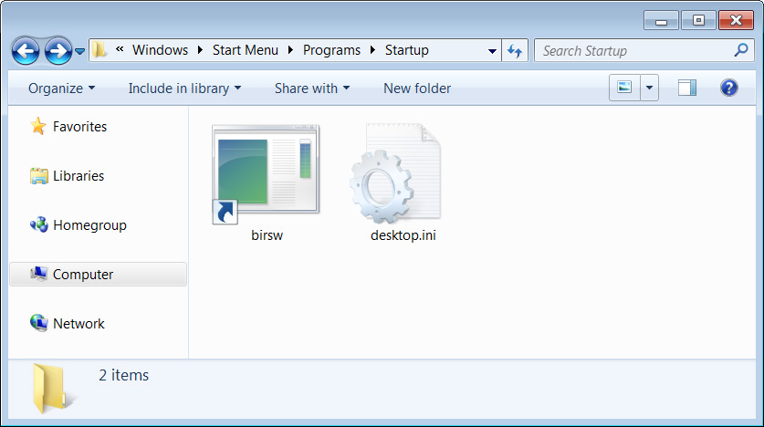The height and width of the screenshot is (427, 764).
Task: Open address bar previous locations dropdown
Action: 492,50
